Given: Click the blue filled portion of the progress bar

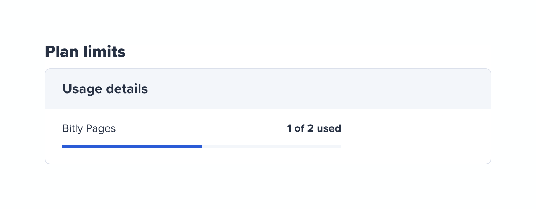Looking at the screenshot, I should point(132,147).
